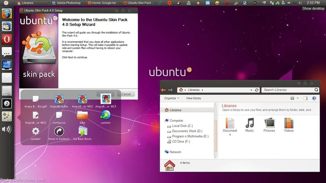Open the chat bubble dock icon
Screen dimensions: 326x183
pyautogui.click(x=7, y=52)
